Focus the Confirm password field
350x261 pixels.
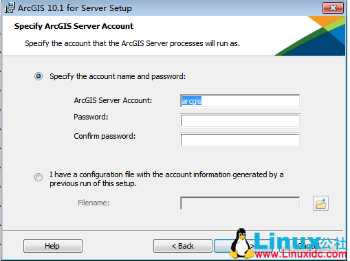[x=240, y=140]
